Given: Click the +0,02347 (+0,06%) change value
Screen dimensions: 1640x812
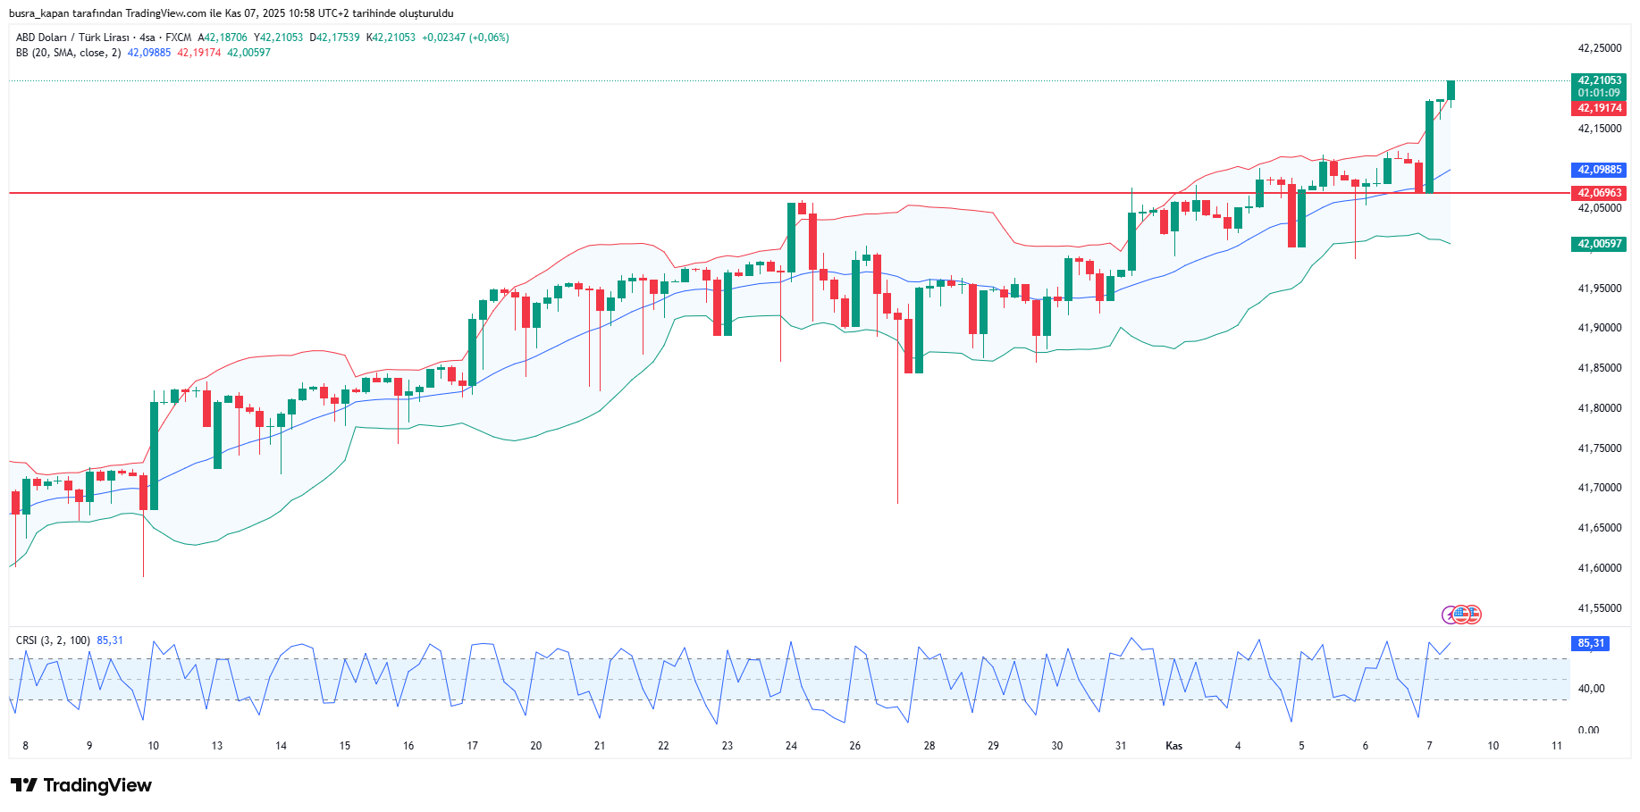Looking at the screenshot, I should click(465, 38).
